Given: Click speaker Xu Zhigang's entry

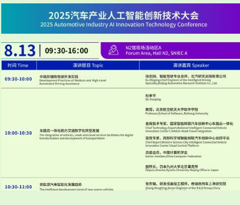Looking at the screenshot, I should [x=186, y=80].
